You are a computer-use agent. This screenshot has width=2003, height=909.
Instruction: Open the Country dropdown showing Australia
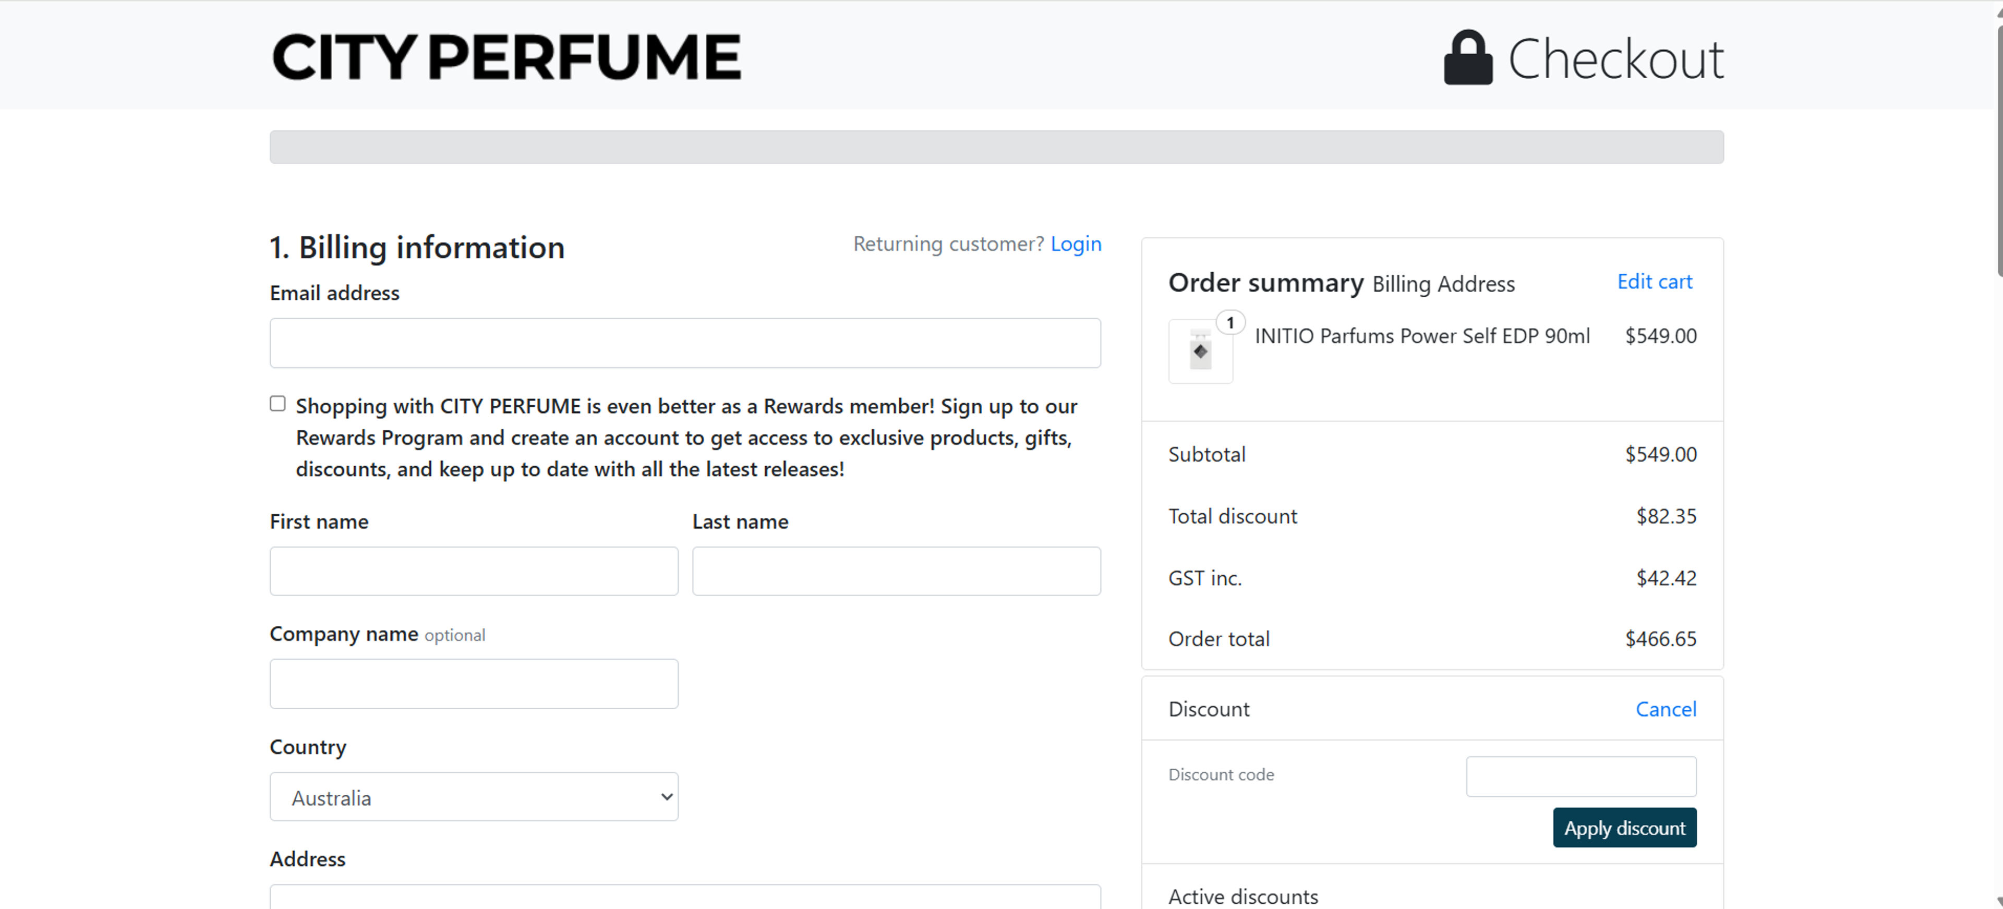474,796
